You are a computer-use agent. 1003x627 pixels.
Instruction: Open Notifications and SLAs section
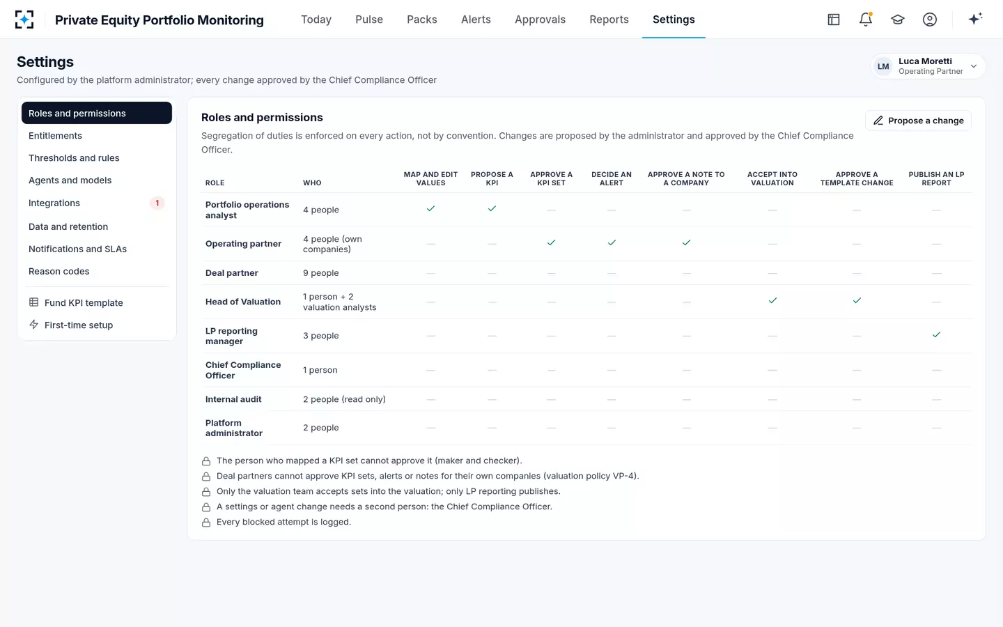tap(97, 249)
